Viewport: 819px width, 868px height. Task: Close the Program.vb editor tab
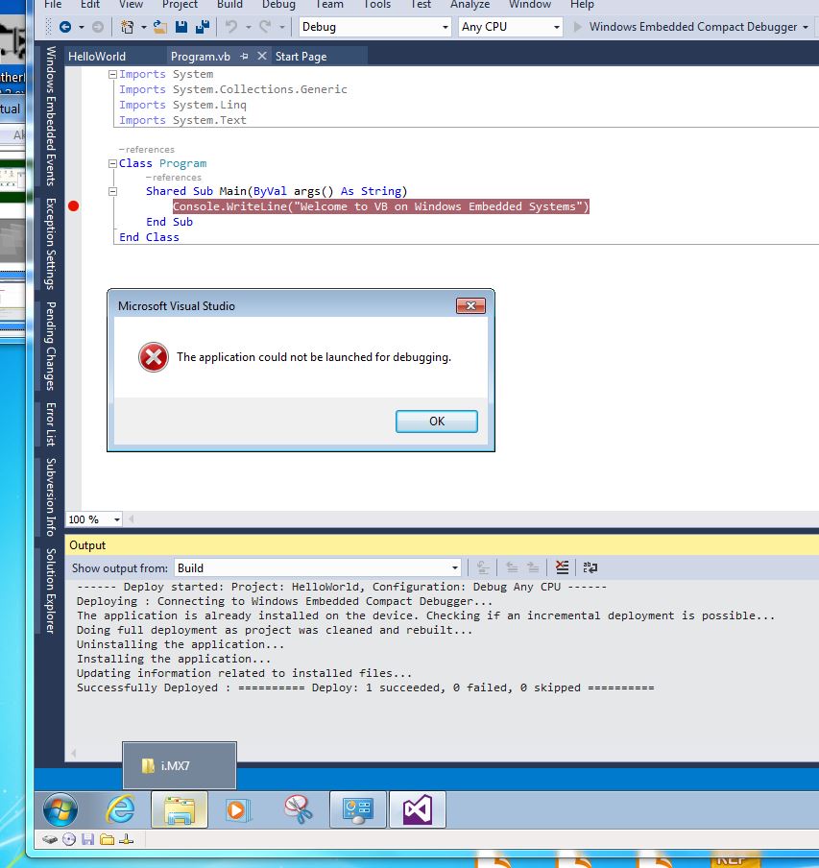pyautogui.click(x=262, y=56)
